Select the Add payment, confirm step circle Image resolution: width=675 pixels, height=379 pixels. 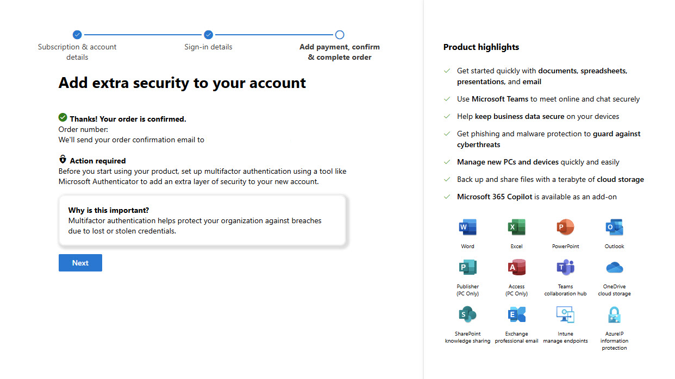click(340, 35)
